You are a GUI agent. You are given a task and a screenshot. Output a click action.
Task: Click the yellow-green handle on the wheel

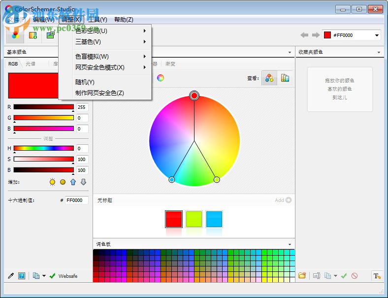[217, 180]
